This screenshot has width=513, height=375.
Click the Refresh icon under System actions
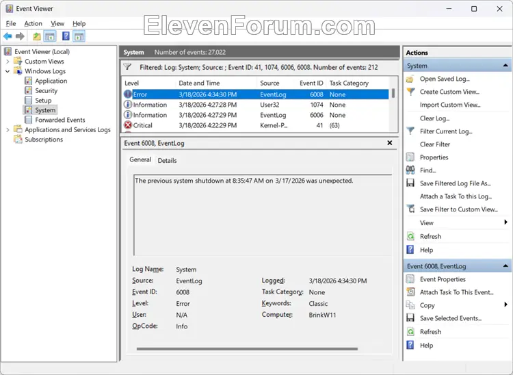pos(410,236)
